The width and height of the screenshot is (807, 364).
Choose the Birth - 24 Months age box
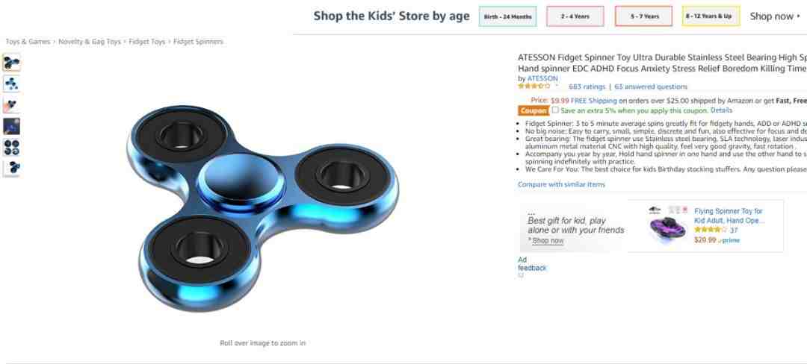[508, 16]
